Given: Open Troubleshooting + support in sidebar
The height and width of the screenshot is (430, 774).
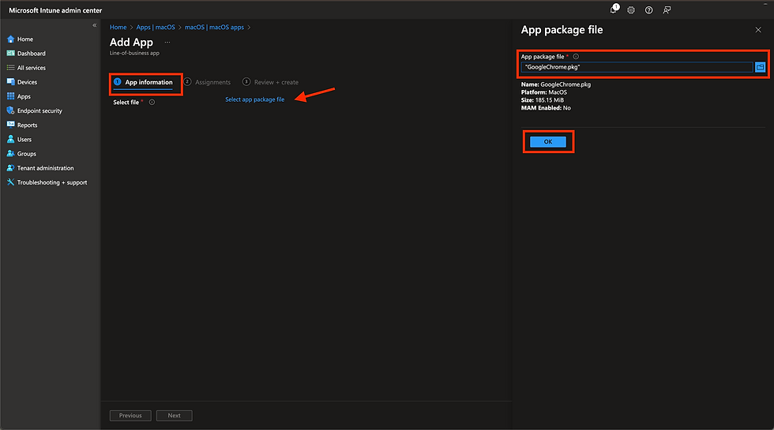Looking at the screenshot, I should [x=52, y=182].
